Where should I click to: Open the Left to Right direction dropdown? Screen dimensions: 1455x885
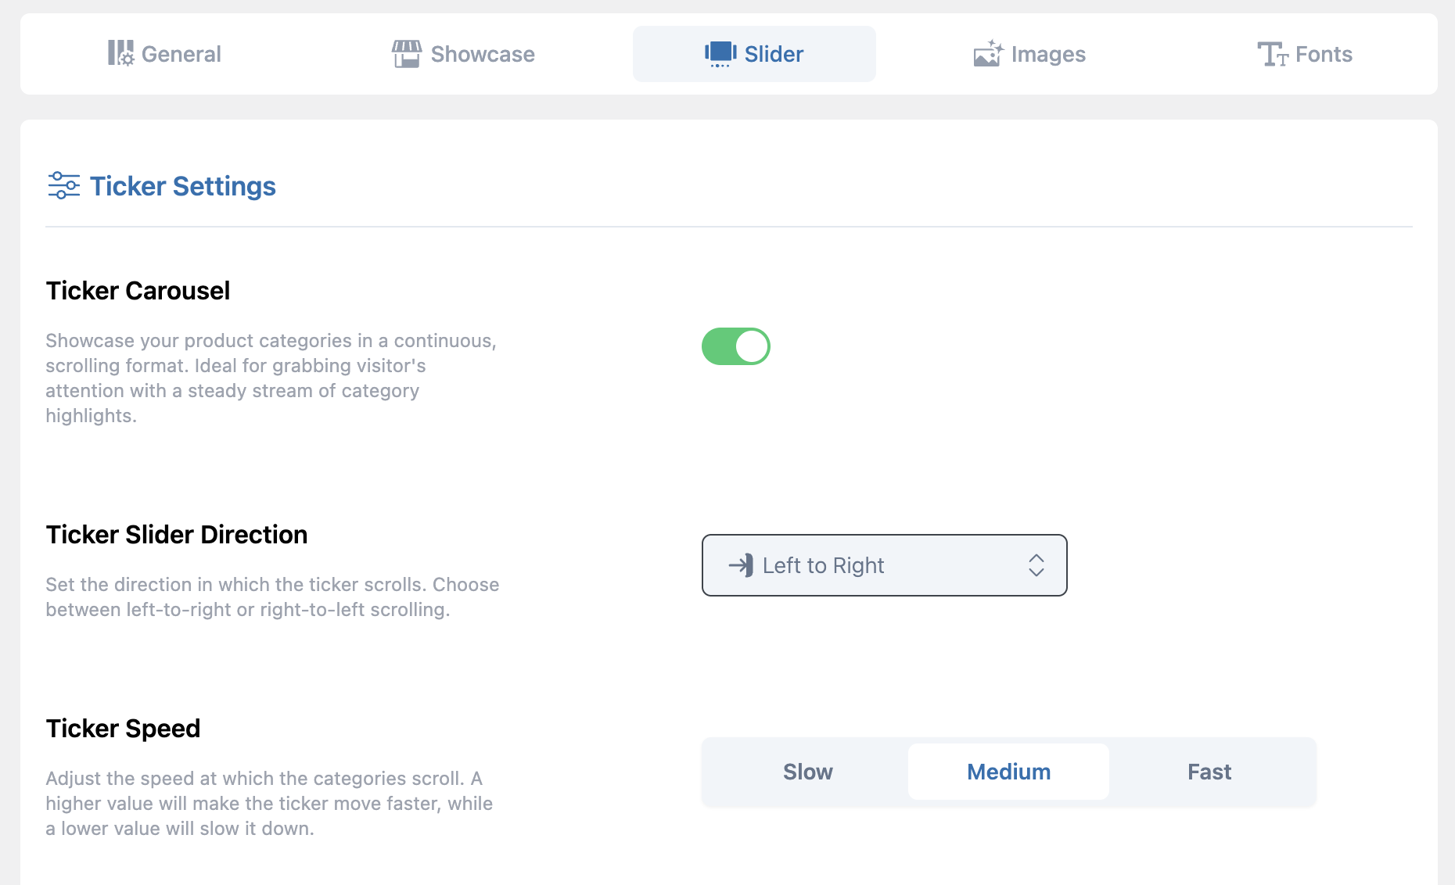[x=884, y=565]
